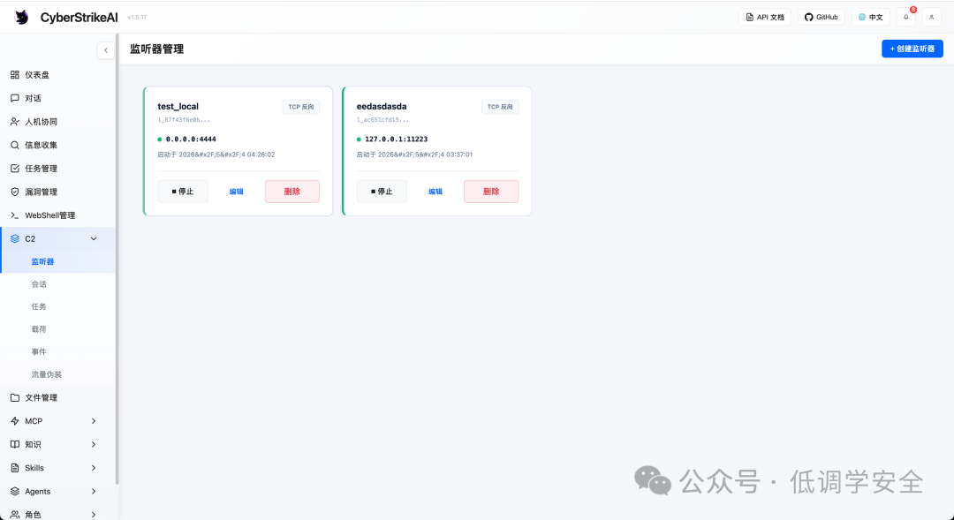This screenshot has height=520, width=954.
Task: Click the Agents layers icon
Action: click(x=15, y=492)
